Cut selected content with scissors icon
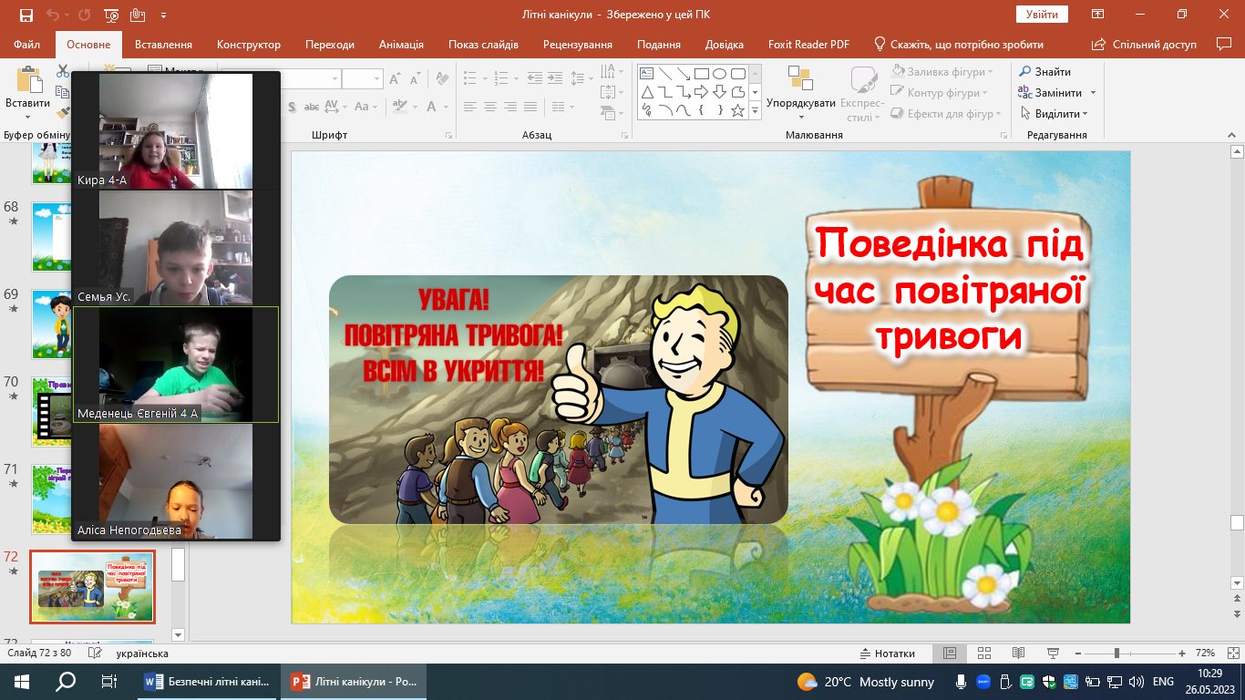Image resolution: width=1245 pixels, height=700 pixels. coord(62,71)
